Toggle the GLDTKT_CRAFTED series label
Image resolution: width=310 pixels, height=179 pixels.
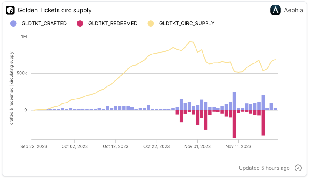(x=44, y=23)
